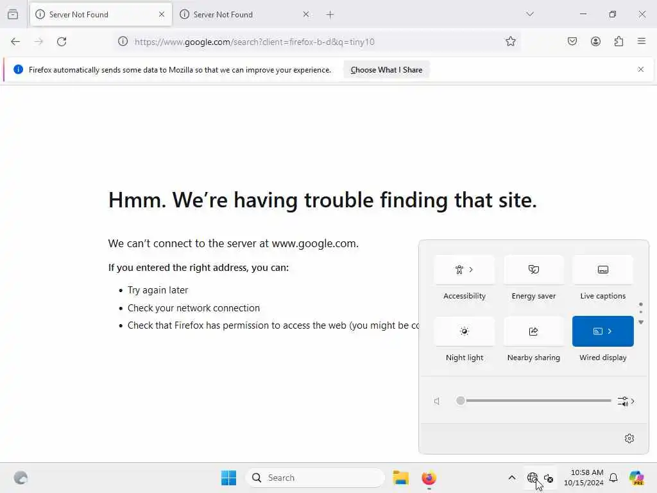
Task: Reload the current page
Action: coord(62,42)
